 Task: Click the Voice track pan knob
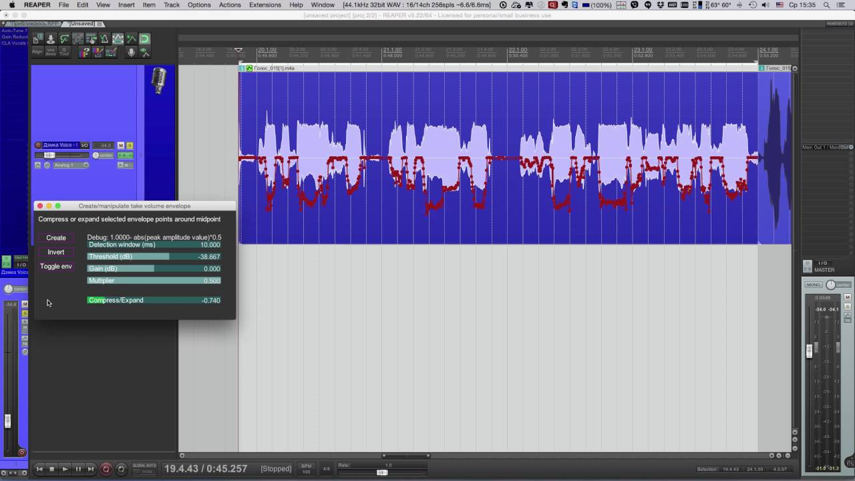coord(96,155)
